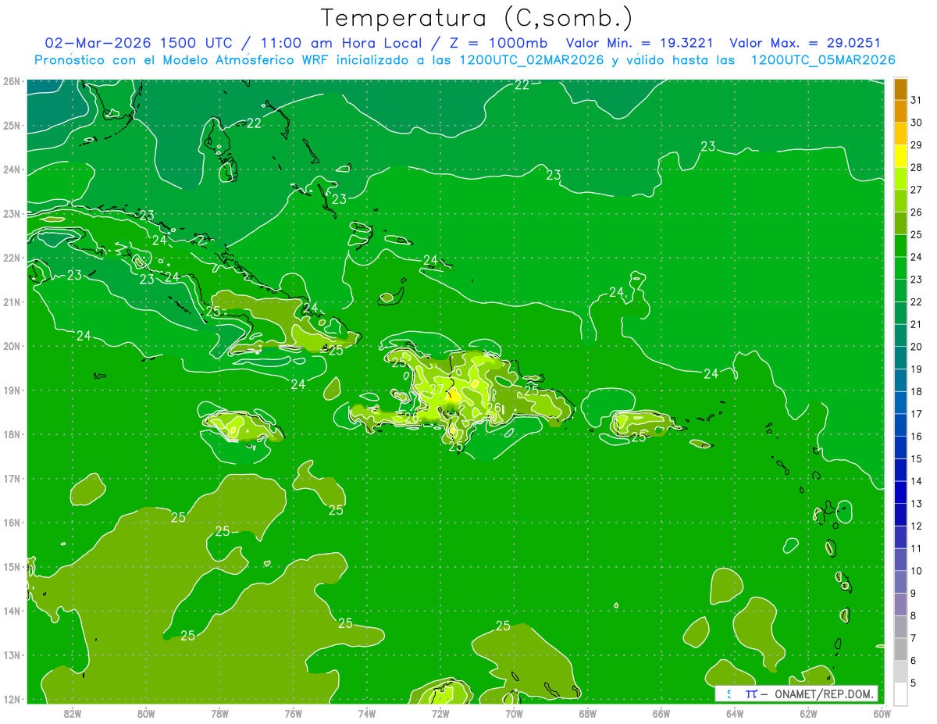The image size is (937, 724).
Task: Click the 16N latitude label
Action: tap(11, 522)
